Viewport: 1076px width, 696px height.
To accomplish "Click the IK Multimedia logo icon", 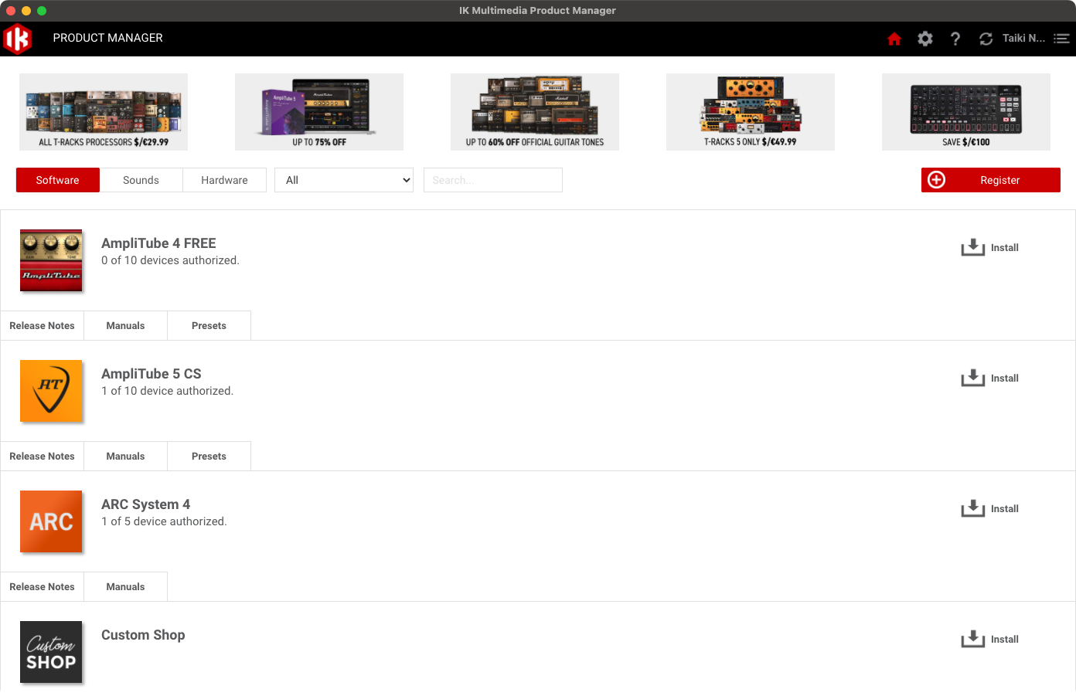I will [x=17, y=39].
